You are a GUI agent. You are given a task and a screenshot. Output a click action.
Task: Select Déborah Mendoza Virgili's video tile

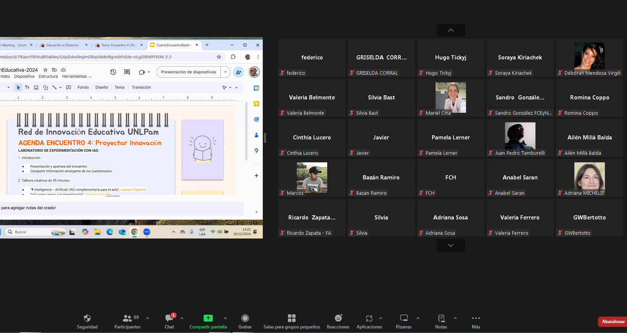click(590, 58)
